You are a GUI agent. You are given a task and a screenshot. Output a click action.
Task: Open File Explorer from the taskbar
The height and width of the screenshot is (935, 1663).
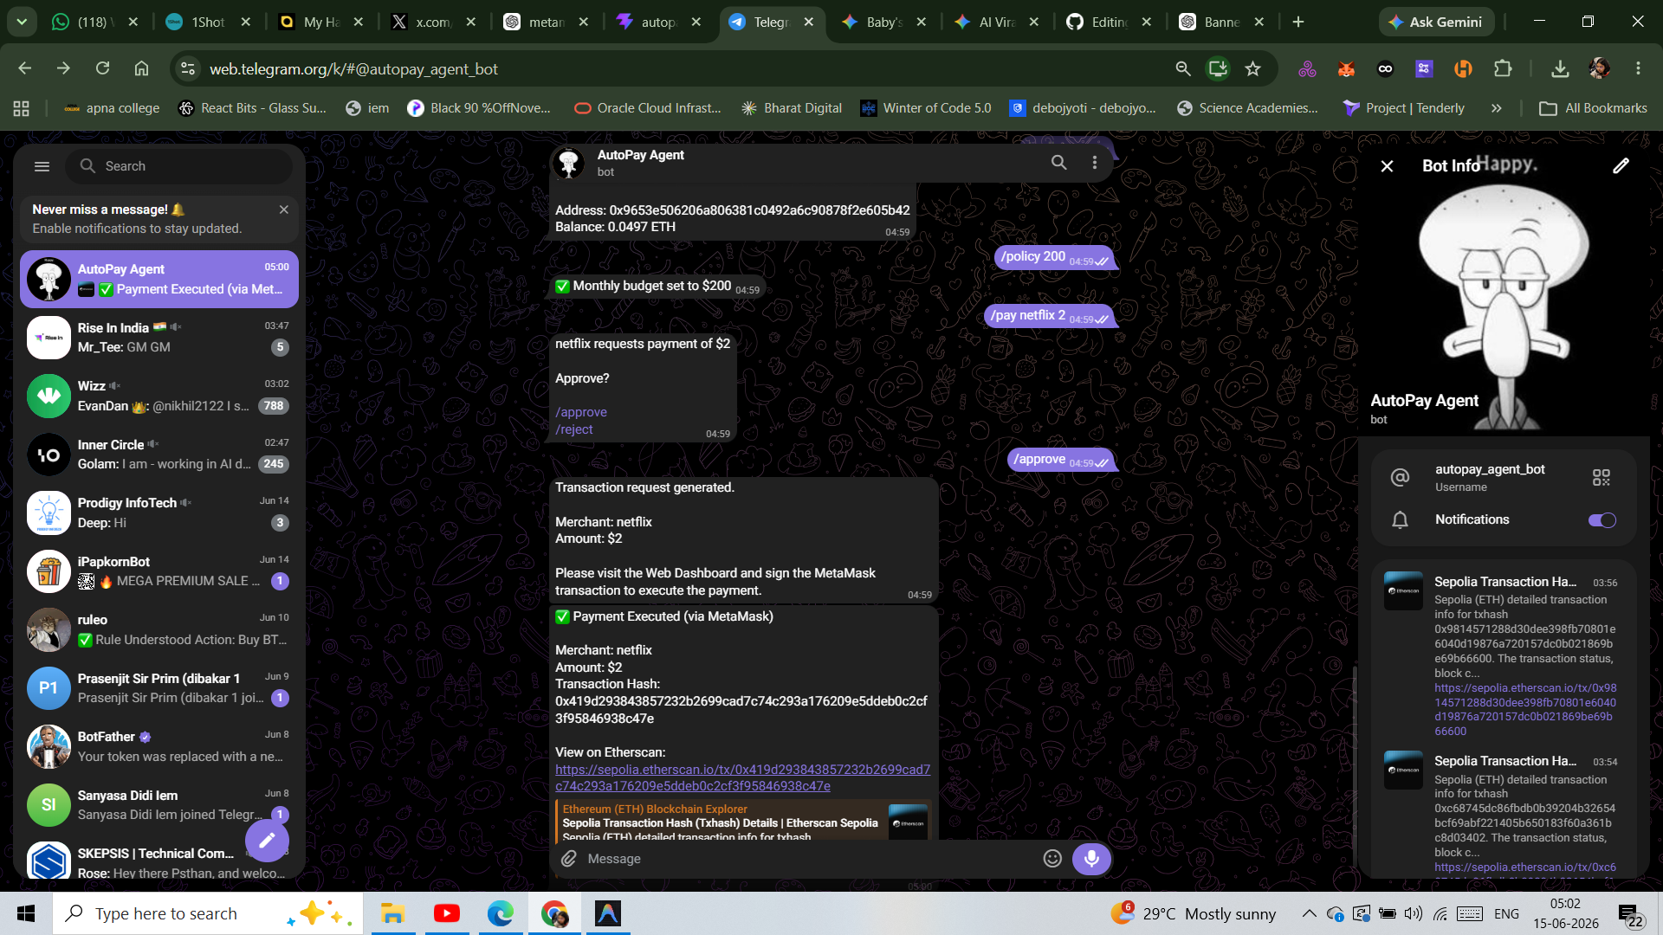(392, 913)
